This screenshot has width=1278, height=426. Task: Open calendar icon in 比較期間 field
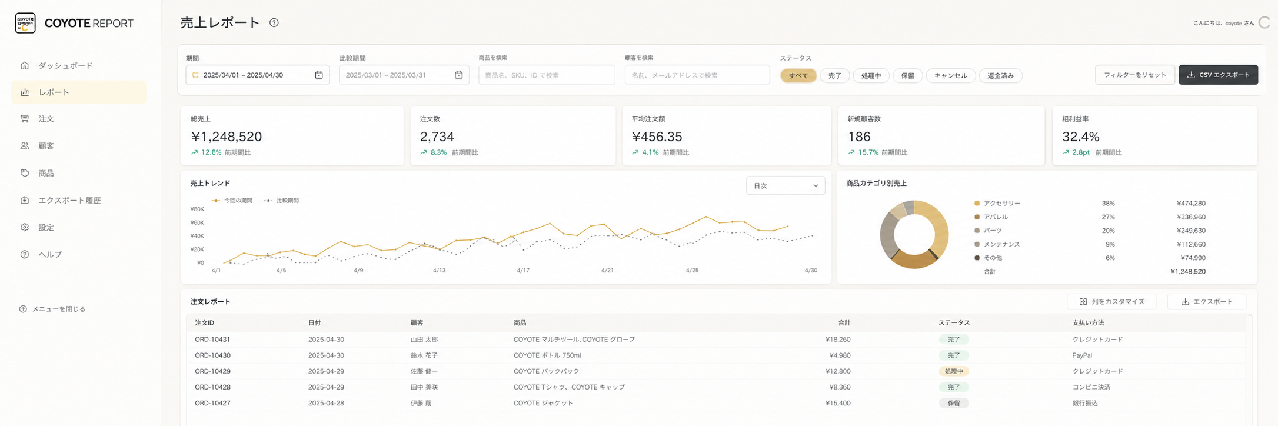pyautogui.click(x=459, y=75)
